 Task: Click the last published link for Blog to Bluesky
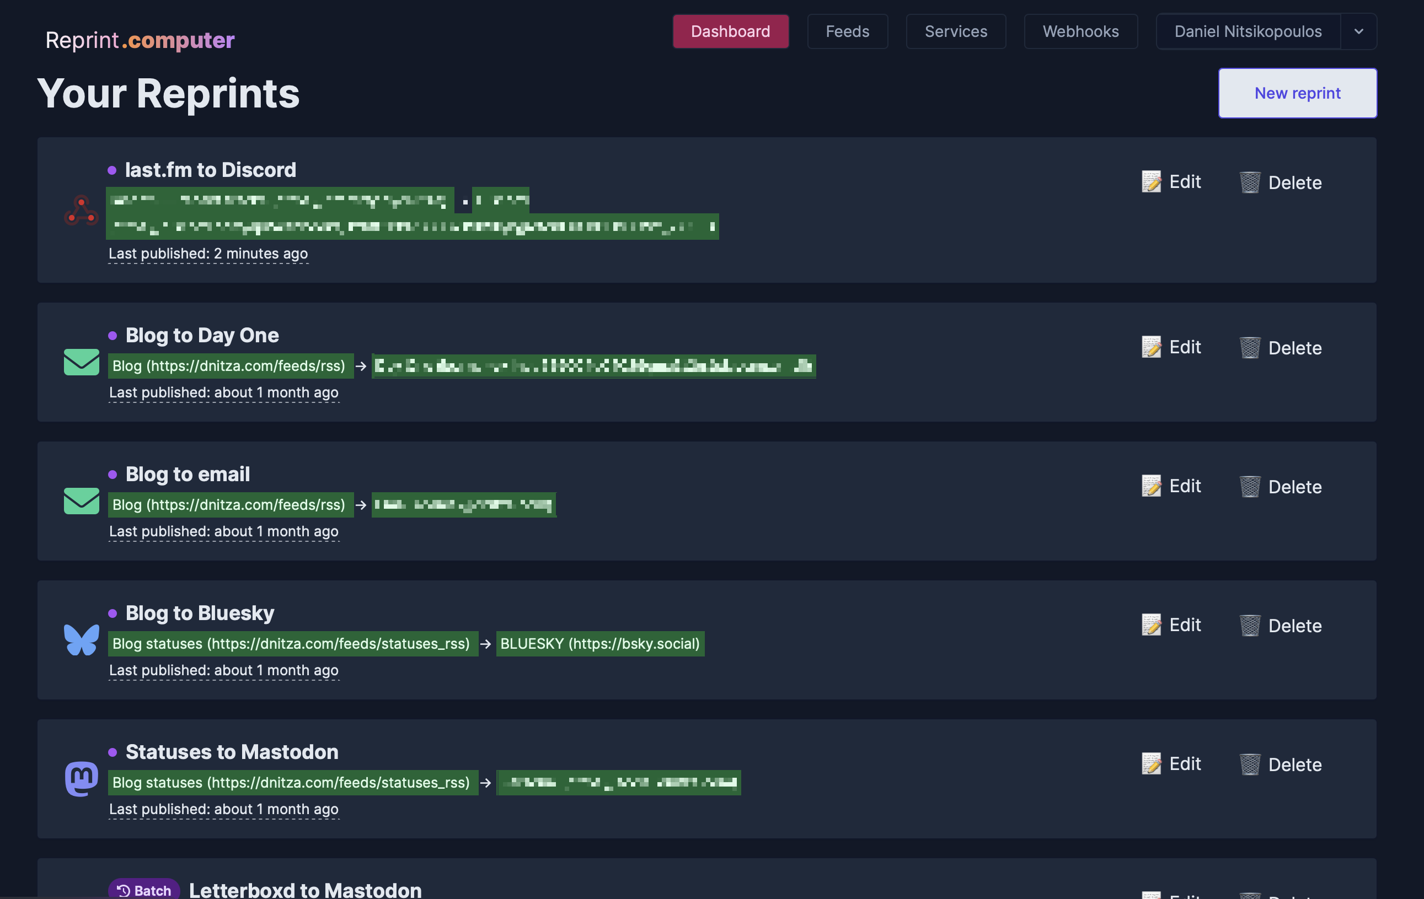(223, 670)
